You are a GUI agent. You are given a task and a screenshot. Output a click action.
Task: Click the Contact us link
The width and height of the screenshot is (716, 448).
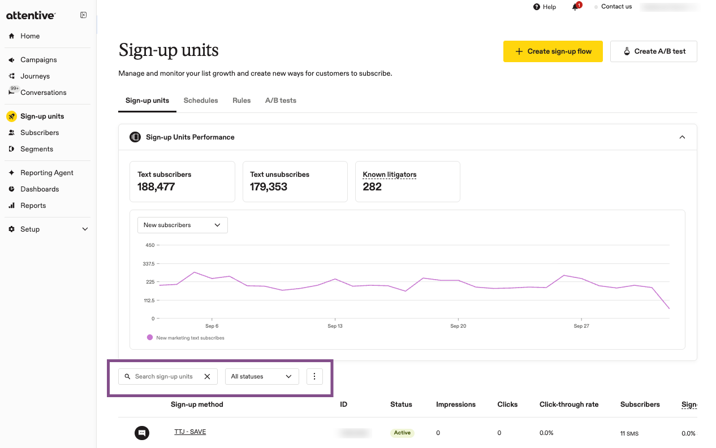pos(616,7)
